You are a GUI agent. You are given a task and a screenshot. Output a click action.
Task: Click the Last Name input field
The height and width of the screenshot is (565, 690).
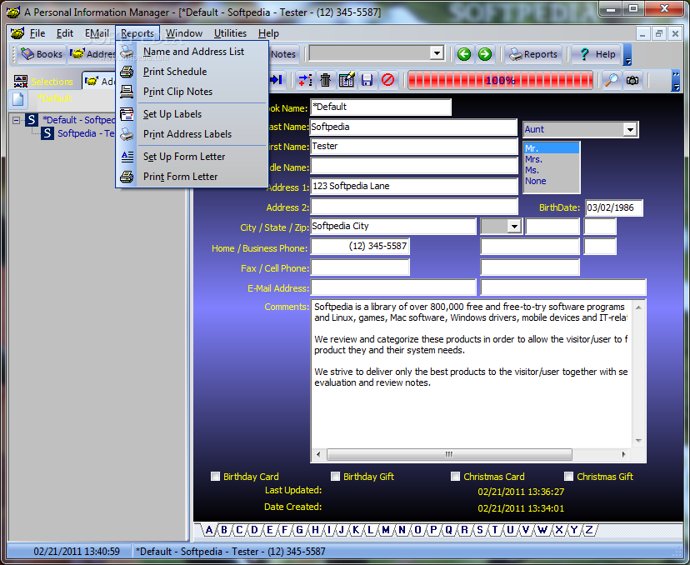(413, 127)
